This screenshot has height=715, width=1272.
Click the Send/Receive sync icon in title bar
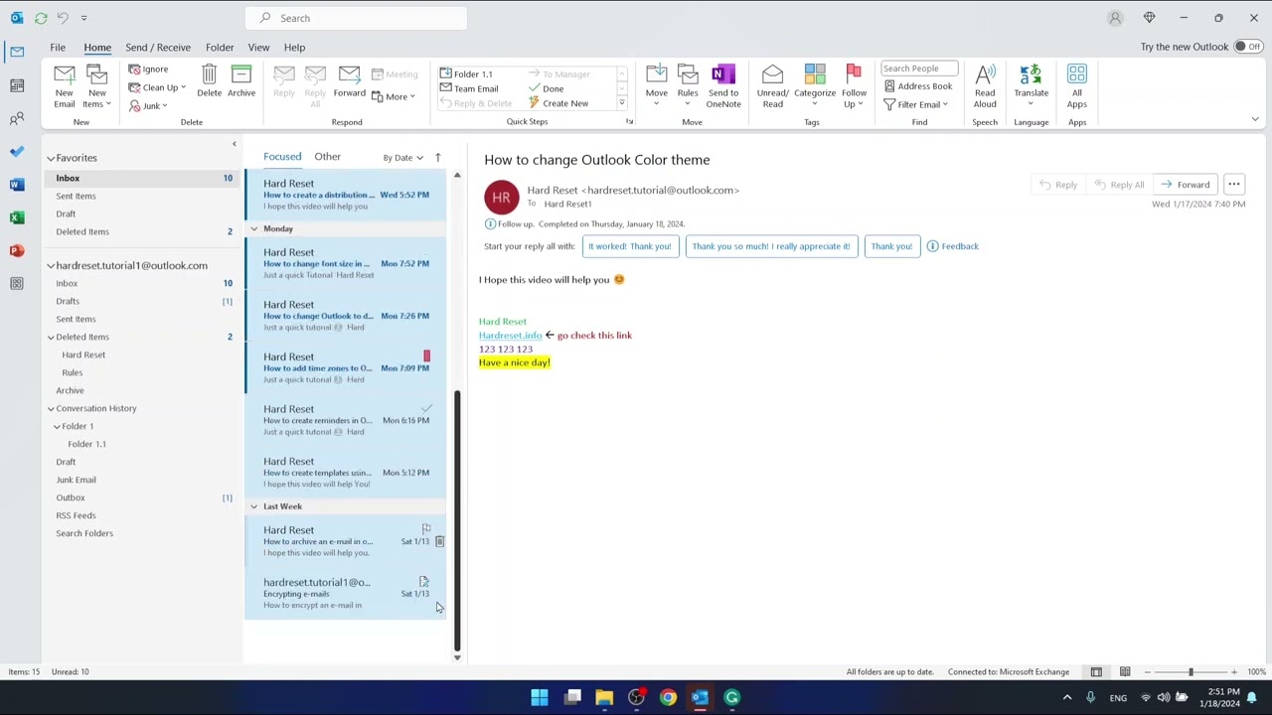coord(41,18)
